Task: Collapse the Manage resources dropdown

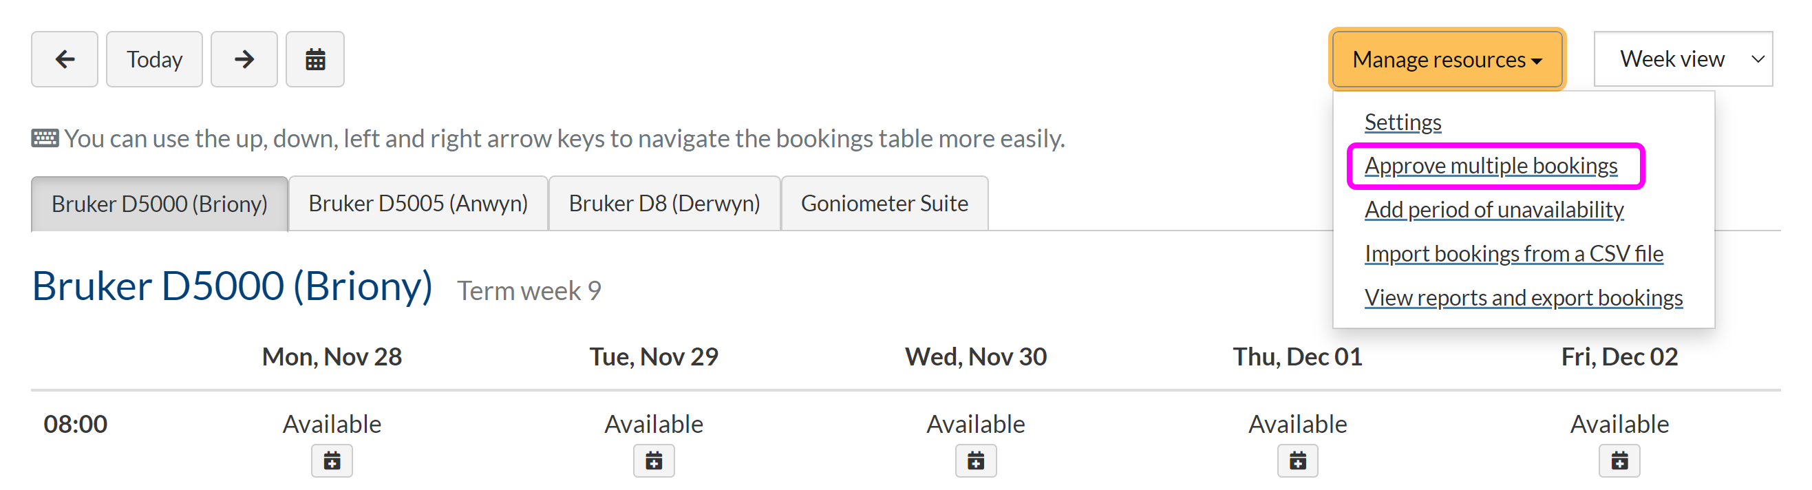Action: [1446, 59]
